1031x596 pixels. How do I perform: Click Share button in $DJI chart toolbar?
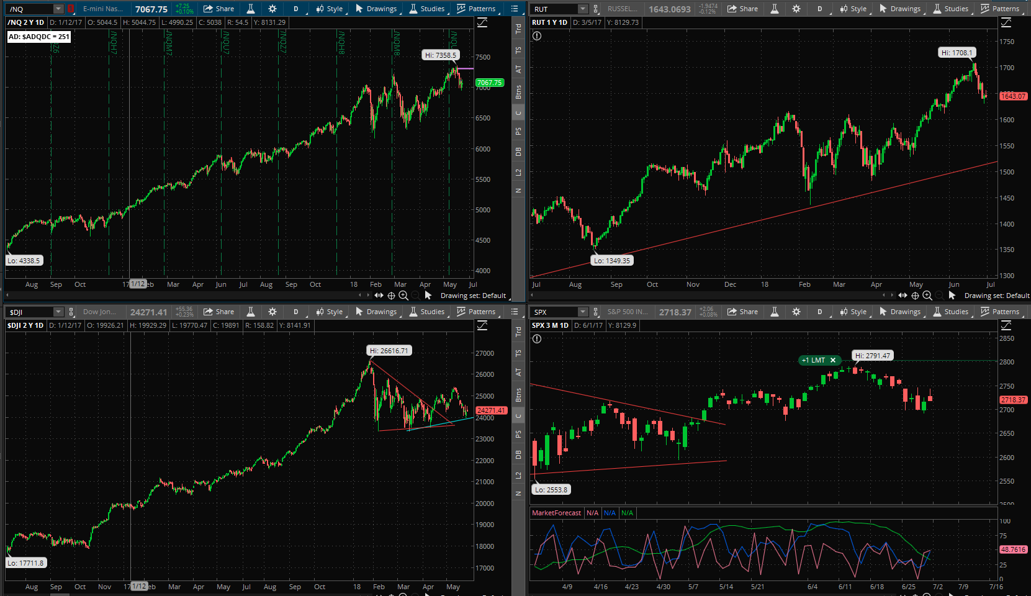218,312
